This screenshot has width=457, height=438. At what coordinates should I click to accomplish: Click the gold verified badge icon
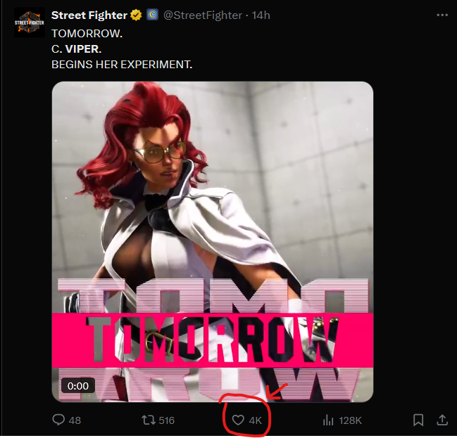tap(136, 15)
